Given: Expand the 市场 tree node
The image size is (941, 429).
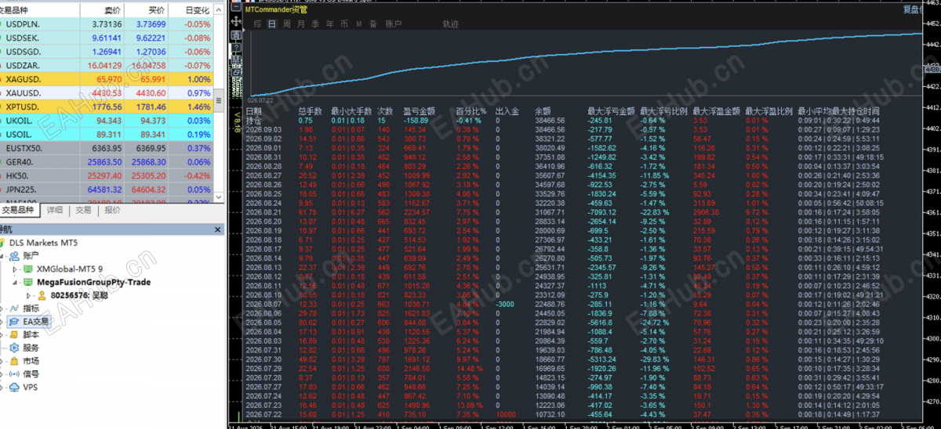Looking at the screenshot, I should (x=2, y=361).
